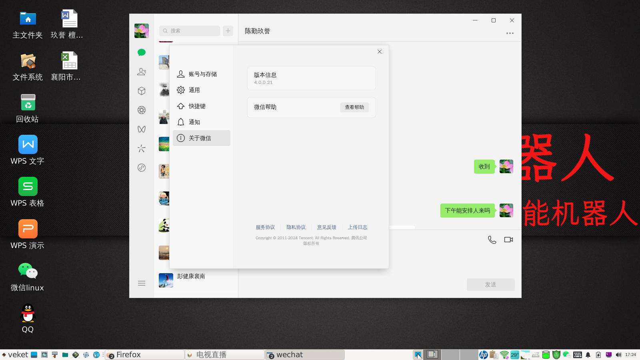
Task: Select 通用 settings tab
Action: point(202,90)
